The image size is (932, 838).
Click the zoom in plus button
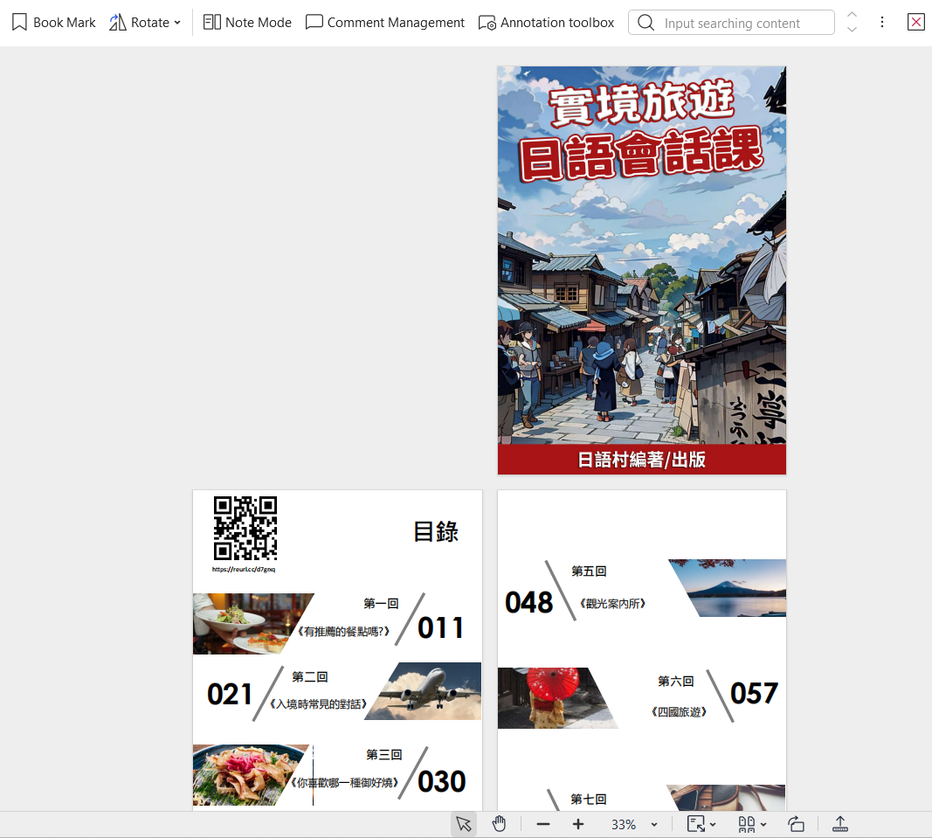point(578,824)
